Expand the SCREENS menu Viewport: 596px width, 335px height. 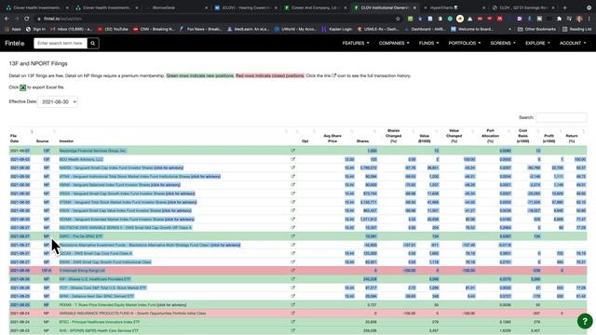pyautogui.click(x=503, y=44)
